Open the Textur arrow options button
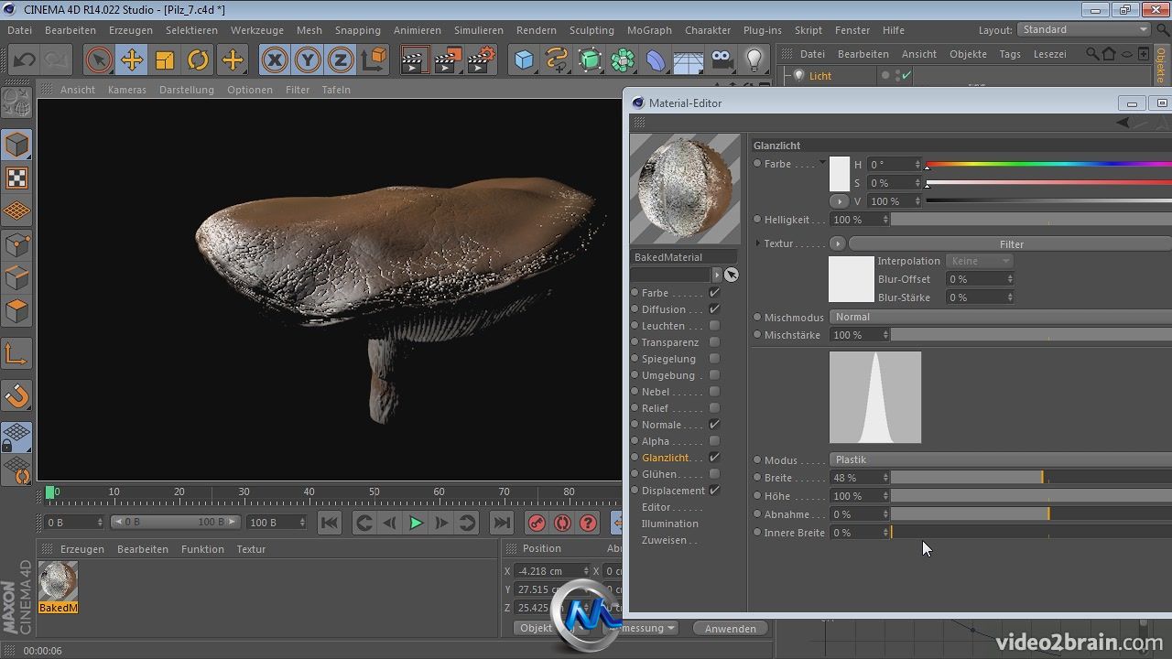Viewport: 1172px width, 659px height. [x=837, y=243]
